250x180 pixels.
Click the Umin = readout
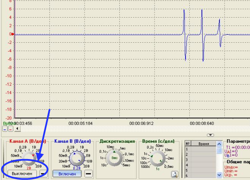point(231,171)
